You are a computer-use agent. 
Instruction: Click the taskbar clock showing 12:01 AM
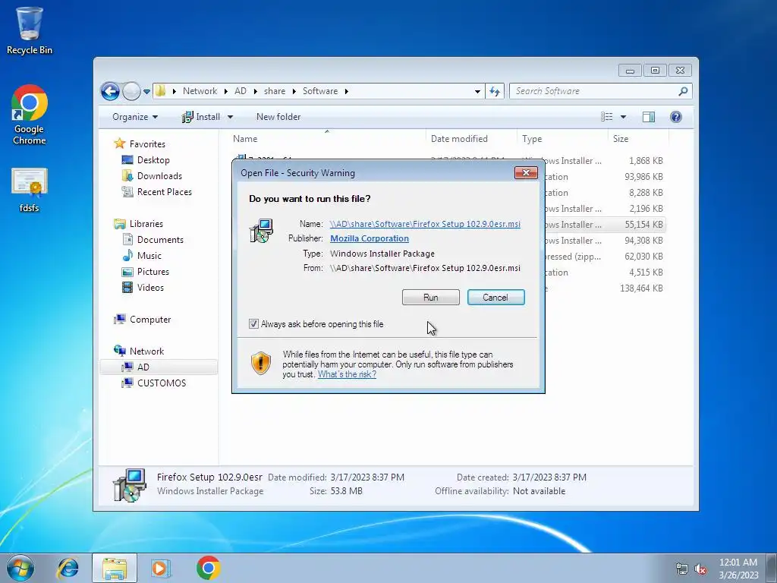pyautogui.click(x=738, y=569)
